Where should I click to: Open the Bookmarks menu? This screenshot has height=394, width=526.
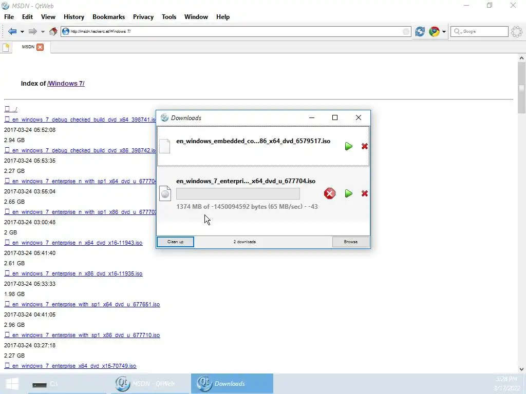pos(109,17)
